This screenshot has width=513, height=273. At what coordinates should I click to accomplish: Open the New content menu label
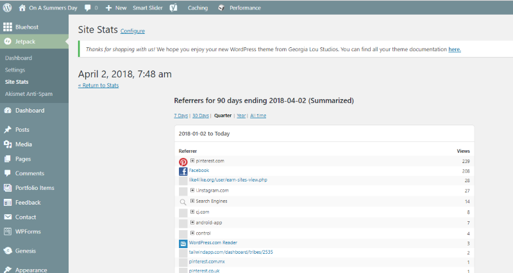click(121, 8)
